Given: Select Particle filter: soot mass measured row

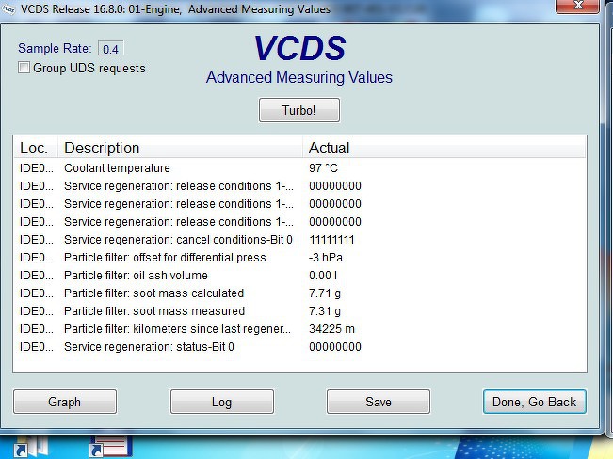Looking at the screenshot, I should pos(299,311).
